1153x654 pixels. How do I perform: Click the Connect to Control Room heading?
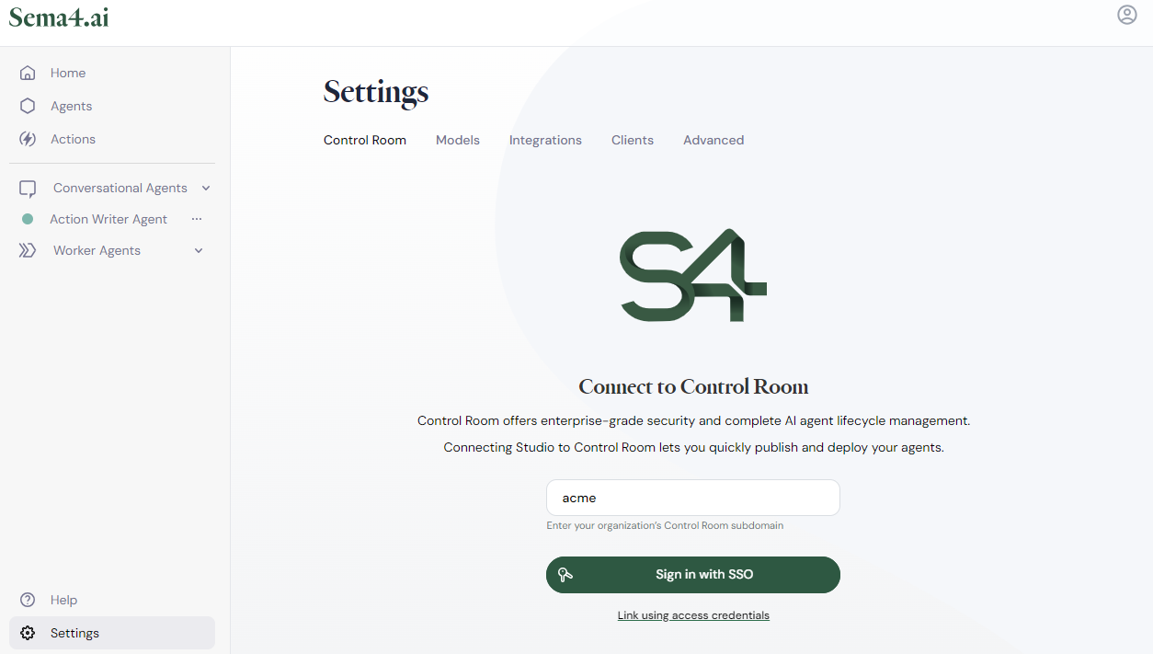[x=693, y=386]
